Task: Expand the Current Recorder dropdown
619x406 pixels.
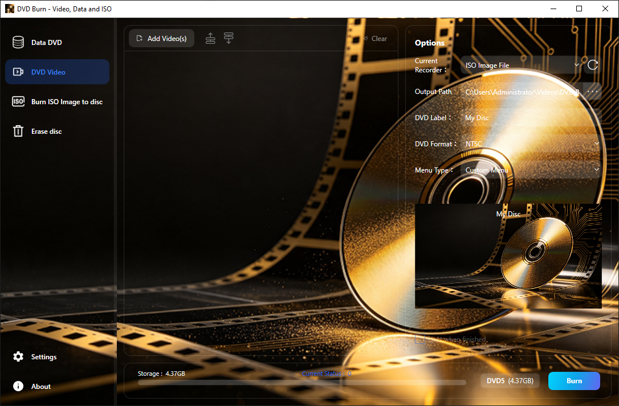Action: point(522,65)
